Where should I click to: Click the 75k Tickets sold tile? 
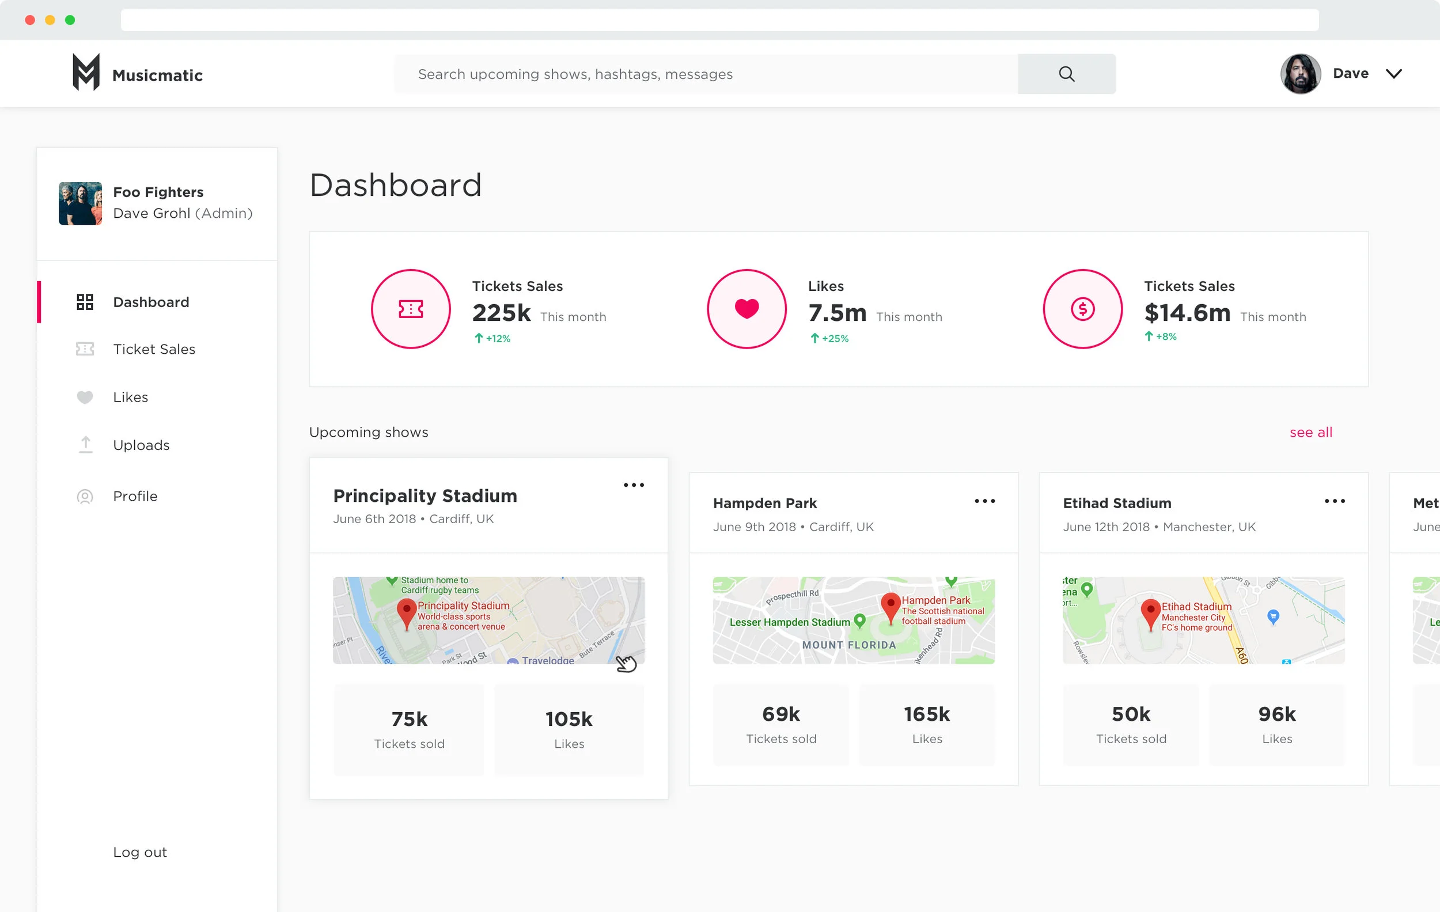tap(409, 729)
